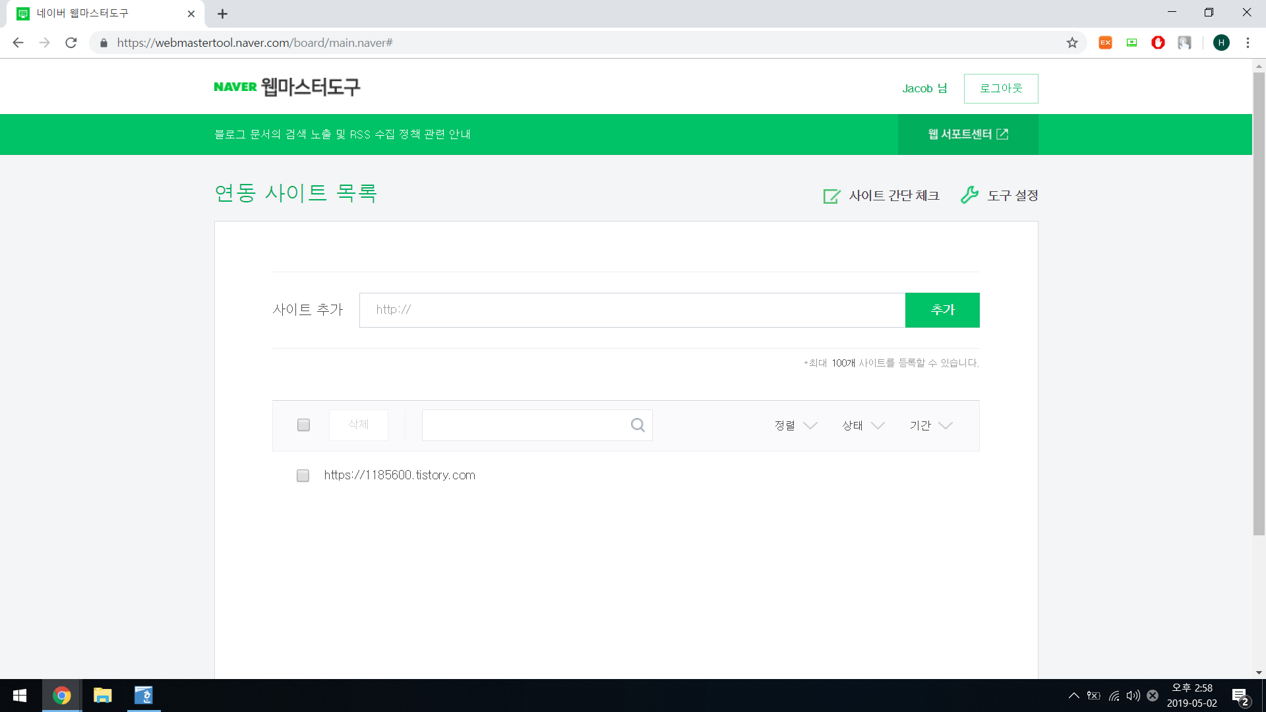Click the scrollbar down arrow

pyautogui.click(x=1259, y=673)
